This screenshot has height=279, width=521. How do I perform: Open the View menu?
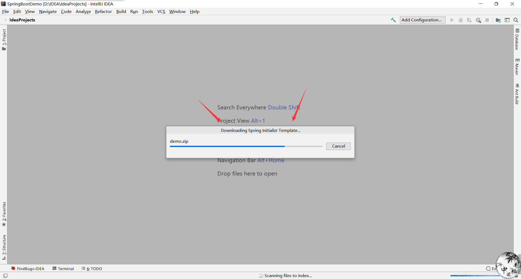(x=30, y=11)
